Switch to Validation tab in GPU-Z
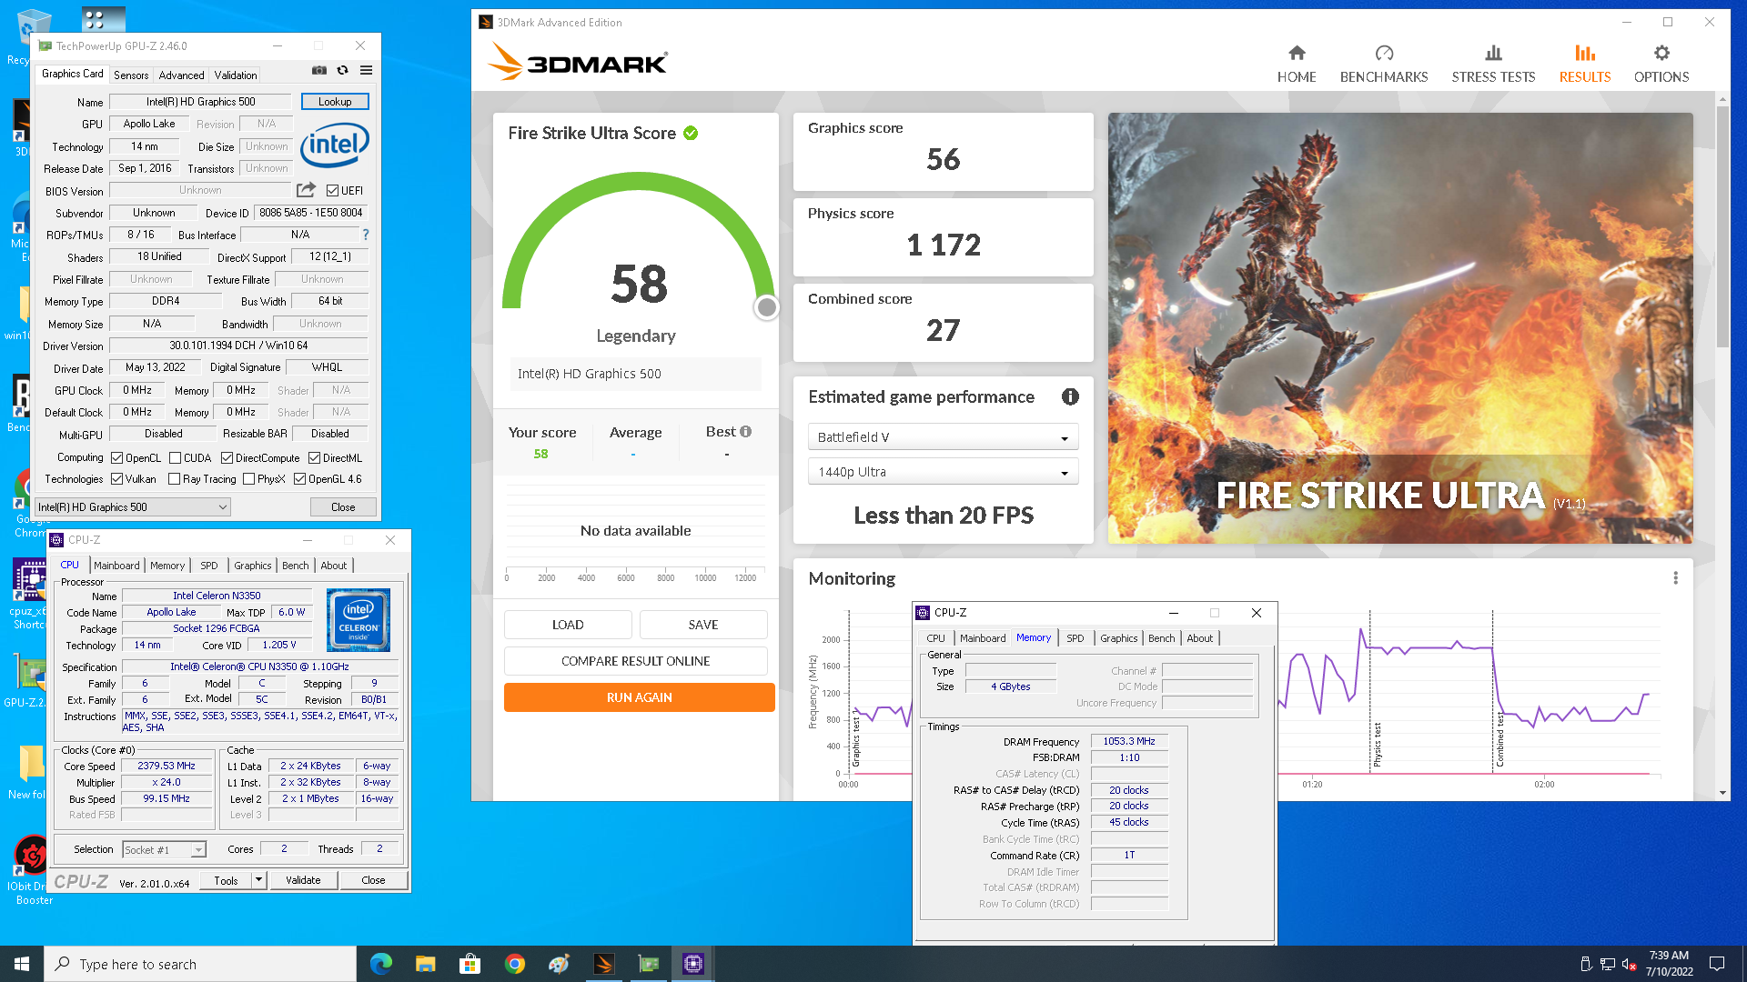The height and width of the screenshot is (982, 1747). (x=236, y=75)
